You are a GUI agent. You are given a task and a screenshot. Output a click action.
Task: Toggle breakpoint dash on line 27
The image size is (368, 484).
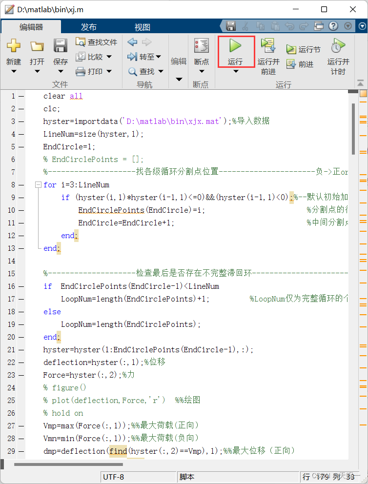[x=21, y=426]
